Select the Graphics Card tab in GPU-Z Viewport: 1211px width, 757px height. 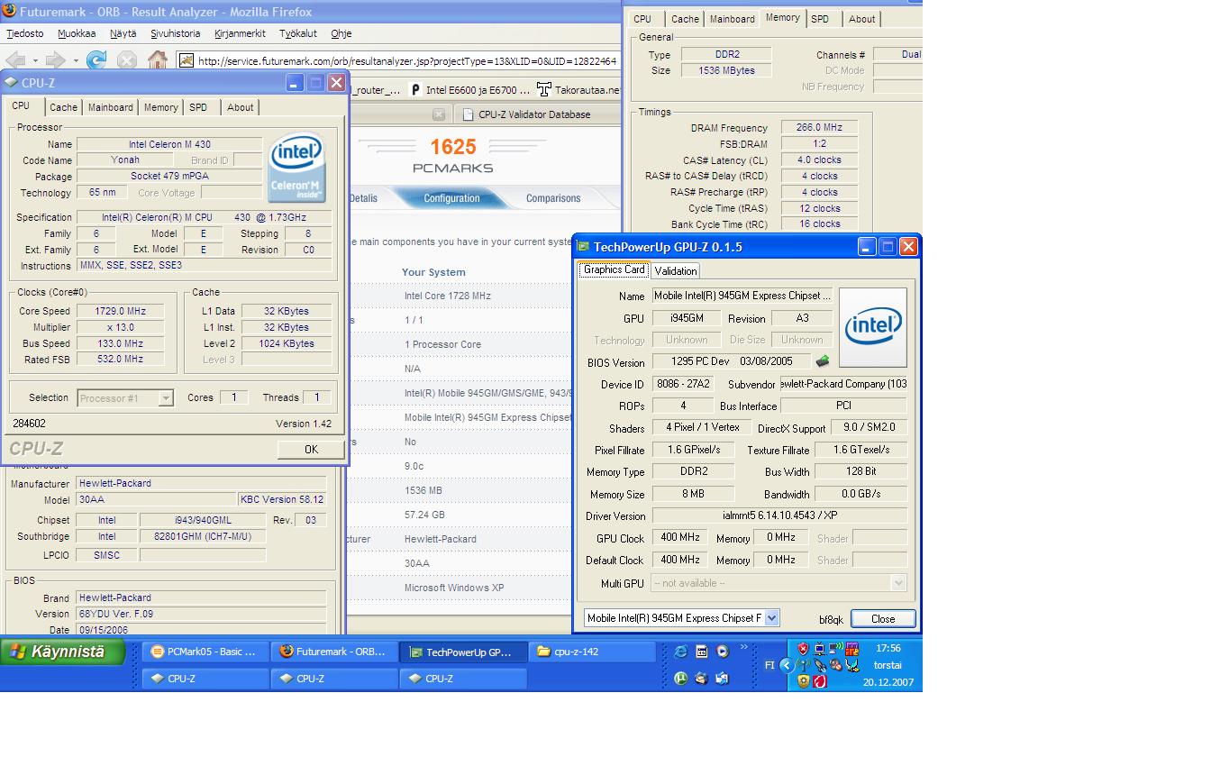coord(614,269)
